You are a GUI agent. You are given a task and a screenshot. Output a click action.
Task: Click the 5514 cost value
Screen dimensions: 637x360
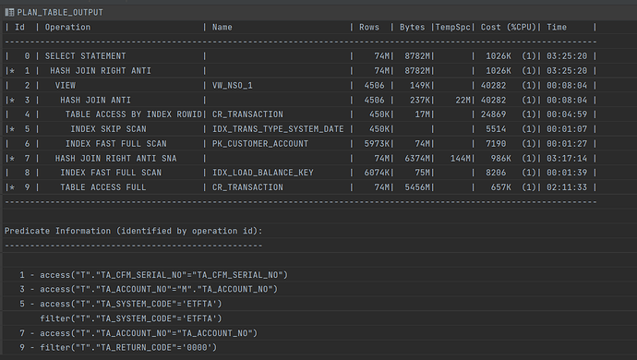click(x=496, y=129)
